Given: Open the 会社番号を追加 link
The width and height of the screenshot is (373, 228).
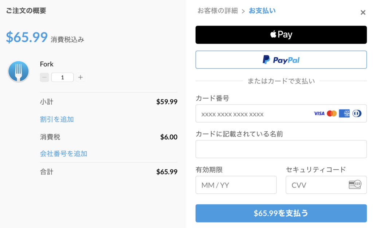Looking at the screenshot, I should tap(63, 154).
